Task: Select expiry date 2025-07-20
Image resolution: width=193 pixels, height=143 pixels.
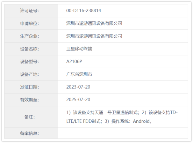Action: pos(78,99)
